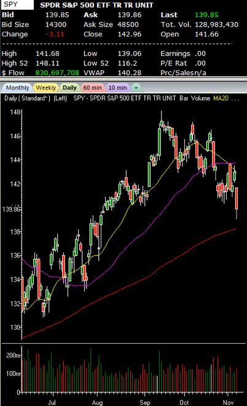Click the MA20 indicator label in chart header
This screenshot has width=247, height=406.
pyautogui.click(x=221, y=98)
